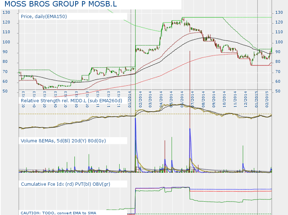
Task: Click 130 on the left price axis
Action: [6, 13]
